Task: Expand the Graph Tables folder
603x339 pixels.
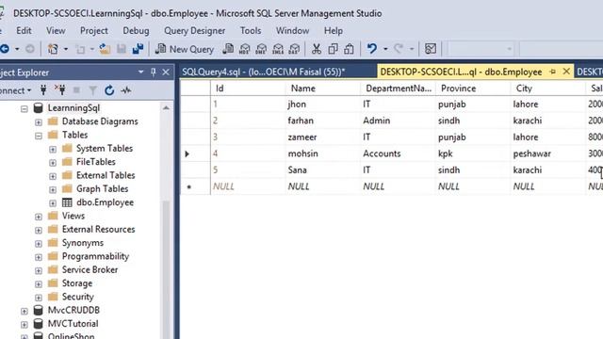Action: (x=53, y=189)
